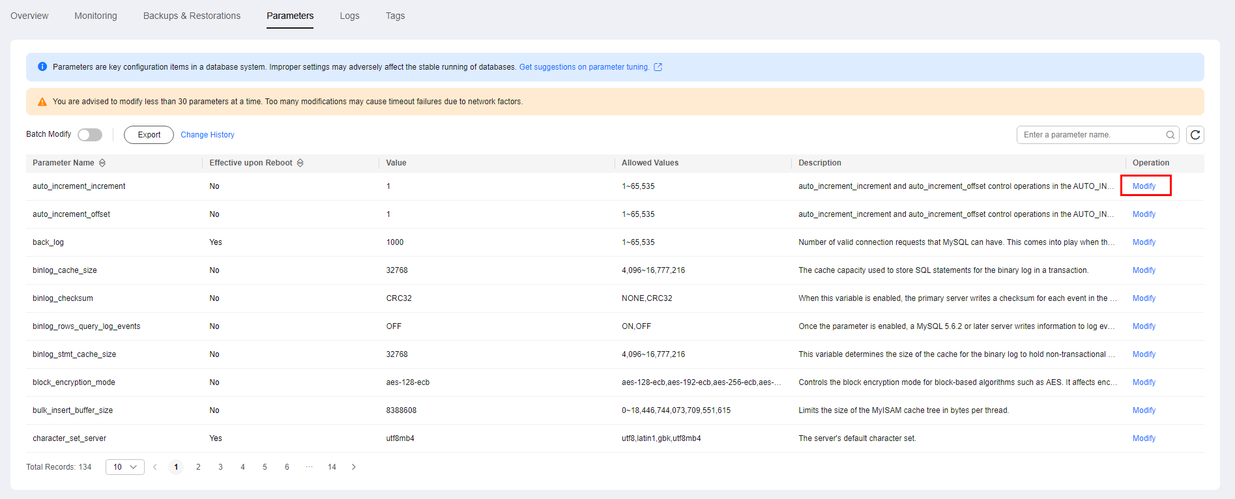Open the page size dropdown showing 10
This screenshot has height=499, width=1235.
pyautogui.click(x=124, y=467)
